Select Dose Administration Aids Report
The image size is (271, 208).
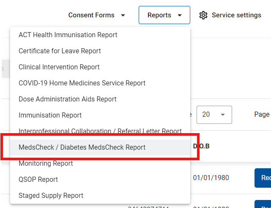(x=100, y=99)
